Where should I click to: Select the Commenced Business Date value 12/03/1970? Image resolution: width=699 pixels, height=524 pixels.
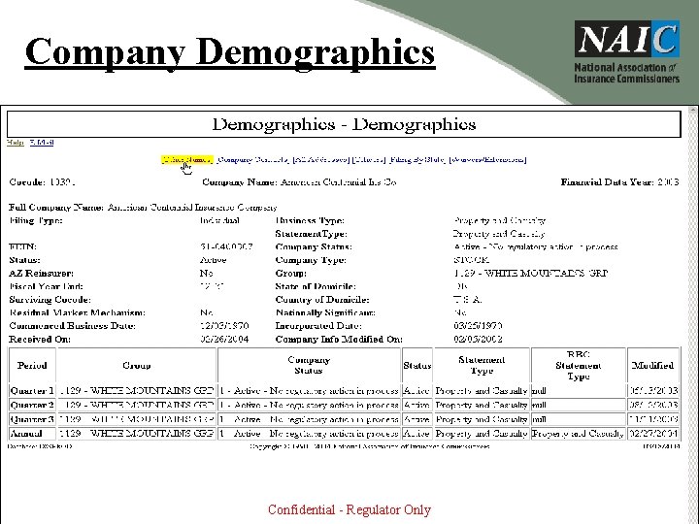tap(224, 326)
